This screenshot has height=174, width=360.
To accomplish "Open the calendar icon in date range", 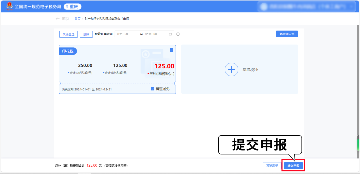I will pyautogui.click(x=170, y=34).
